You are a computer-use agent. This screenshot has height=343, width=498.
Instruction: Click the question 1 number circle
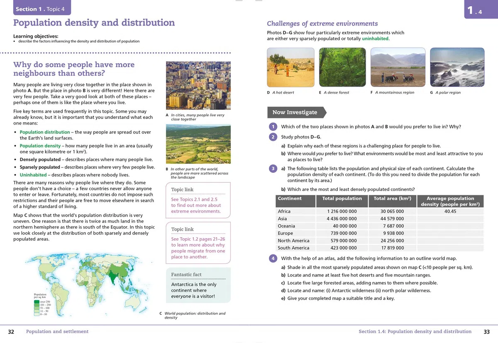[x=273, y=127]
